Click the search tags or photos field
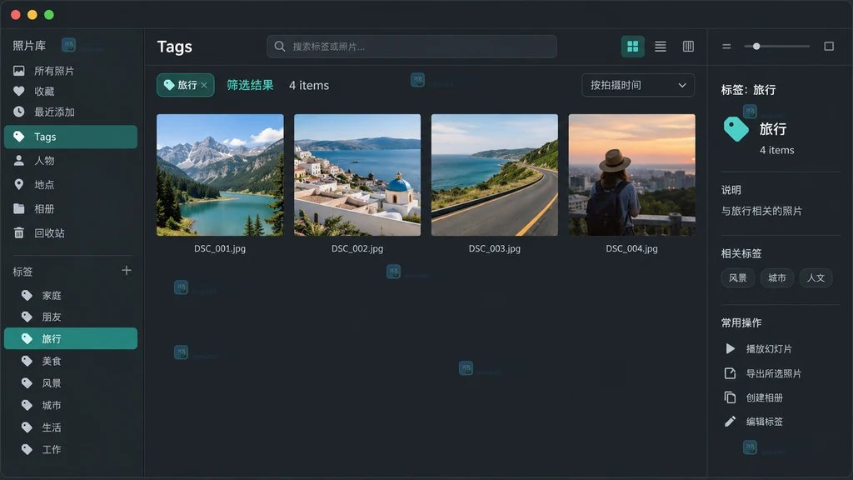The height and width of the screenshot is (480, 853). (x=412, y=47)
